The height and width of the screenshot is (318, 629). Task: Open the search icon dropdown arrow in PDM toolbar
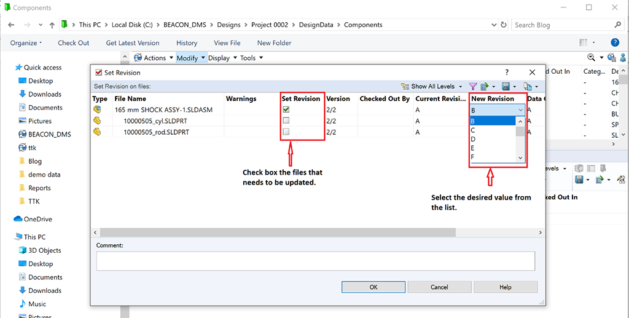tap(601, 58)
